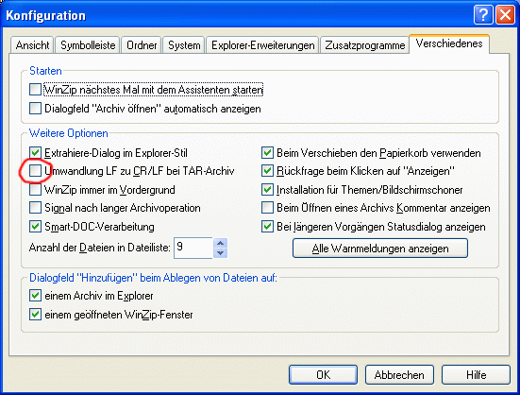This screenshot has width=520, height=395.
Task: Disable Bei längeren Vorgängen Statusdialog anzeigen
Action: [267, 227]
